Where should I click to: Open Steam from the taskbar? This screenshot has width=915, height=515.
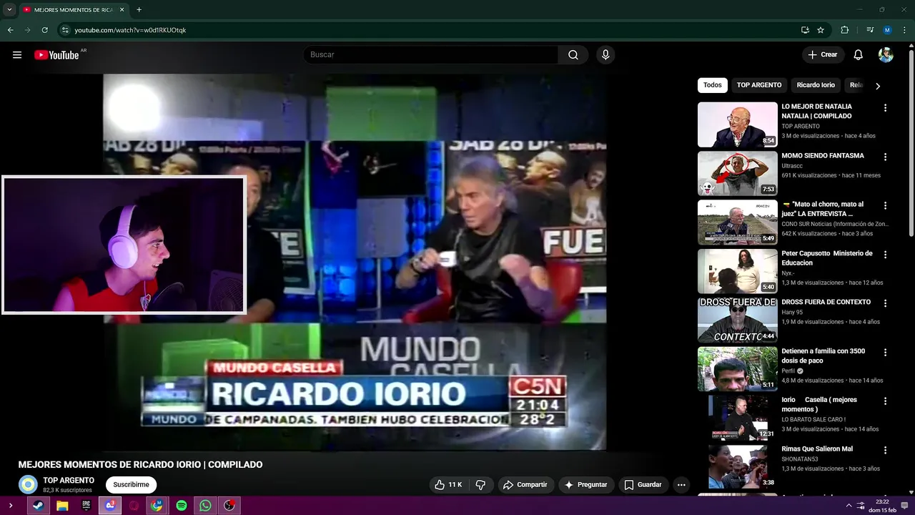tap(38, 506)
